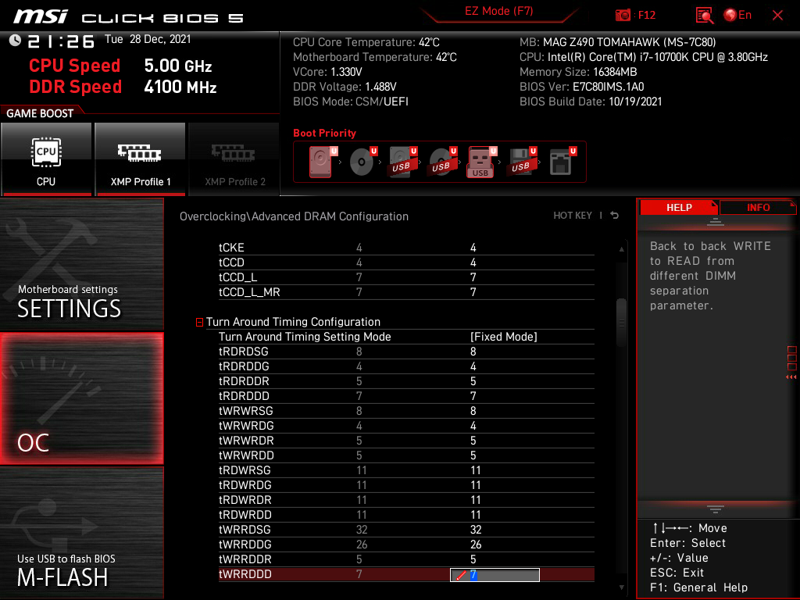Select the tRDWRDG timing row
800x600 pixels.
(x=406, y=484)
